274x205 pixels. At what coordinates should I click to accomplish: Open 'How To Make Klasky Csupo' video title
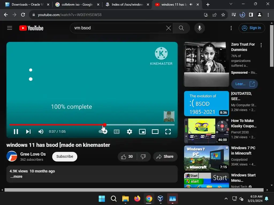click(x=243, y=123)
